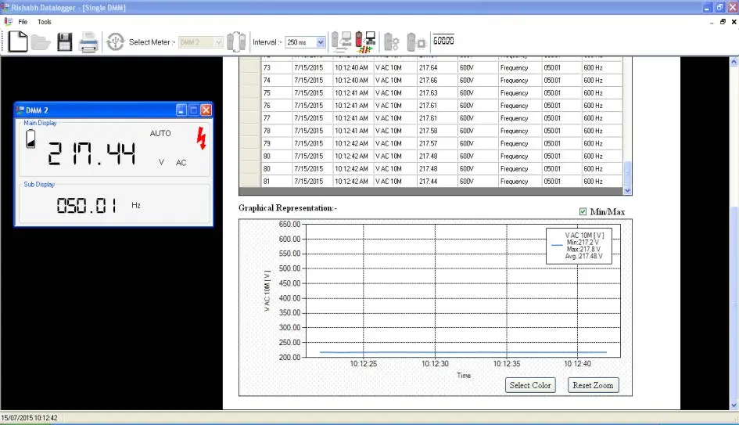Click the USB connection refresh icon
Viewport: 739px width, 425px height.
(x=115, y=42)
